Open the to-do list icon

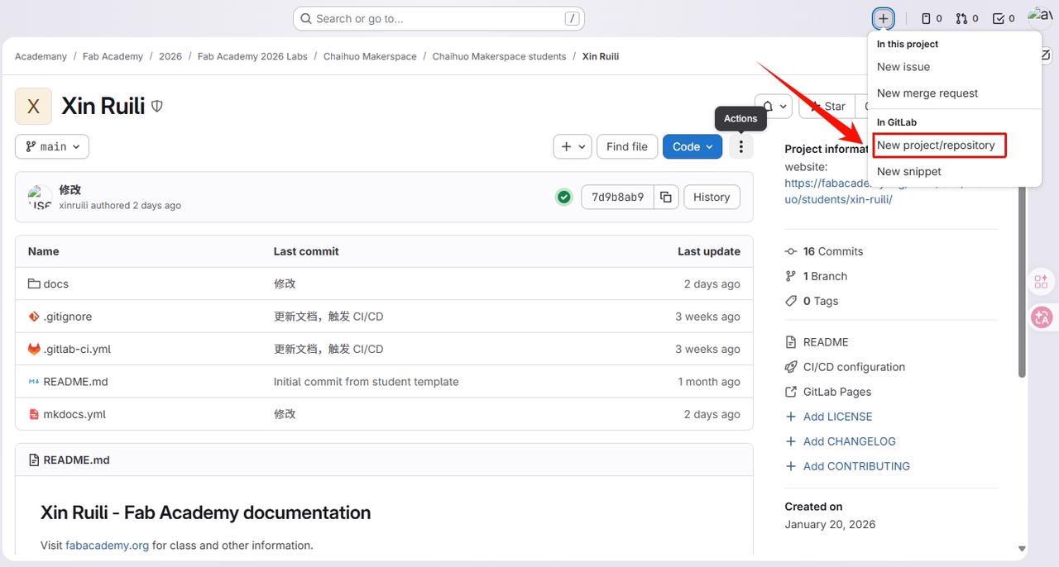(x=1003, y=18)
